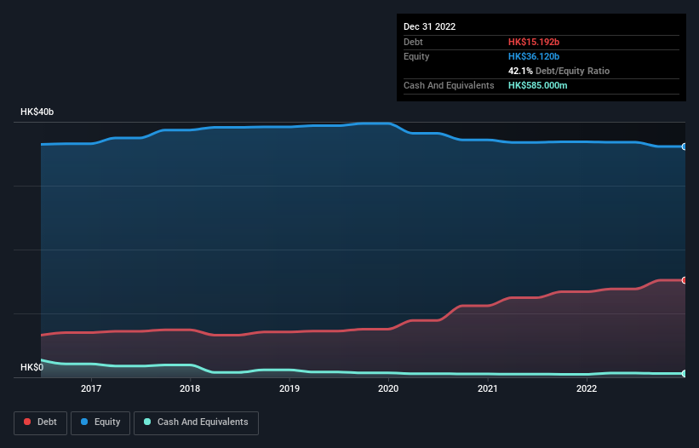Click the blue Equity legend dot
Viewport: 699px width, 448px height.
coord(84,422)
